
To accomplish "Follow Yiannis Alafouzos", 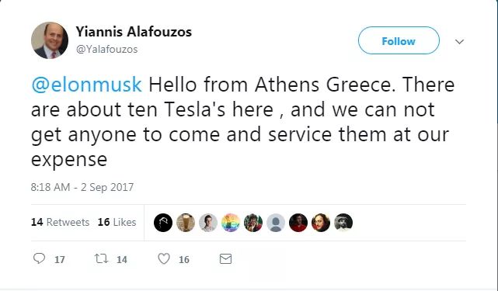I will click(399, 40).
